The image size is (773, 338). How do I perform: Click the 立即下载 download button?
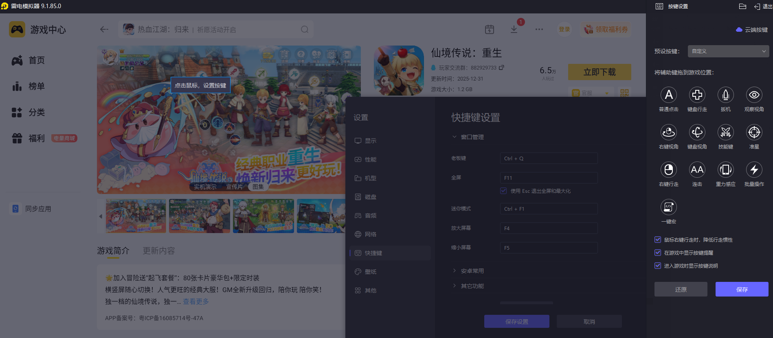point(600,72)
